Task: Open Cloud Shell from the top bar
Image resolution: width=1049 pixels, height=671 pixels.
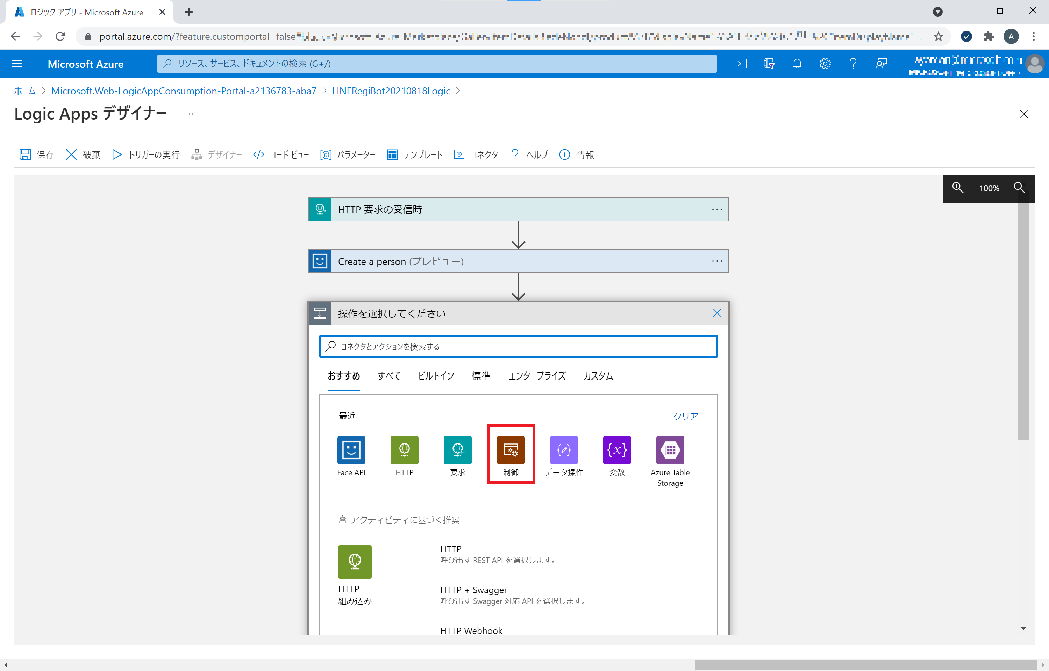Action: point(741,64)
